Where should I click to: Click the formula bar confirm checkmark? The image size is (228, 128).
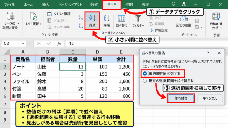tap(49, 43)
